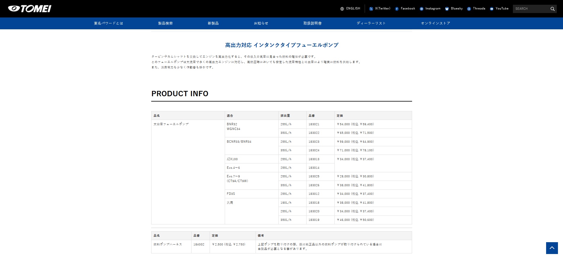This screenshot has height=270, width=563.
Task: Click the PRODUCT INFO heading
Action: pyautogui.click(x=180, y=94)
